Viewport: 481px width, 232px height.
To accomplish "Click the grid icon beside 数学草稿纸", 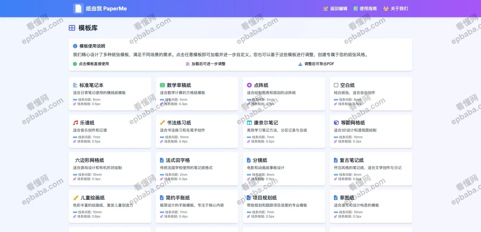I will pos(162,85).
